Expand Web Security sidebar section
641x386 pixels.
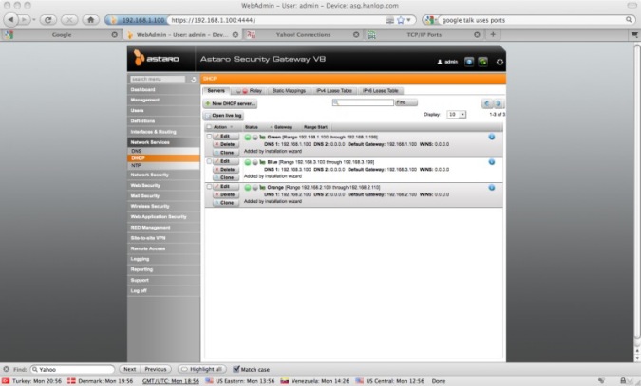[x=150, y=185]
